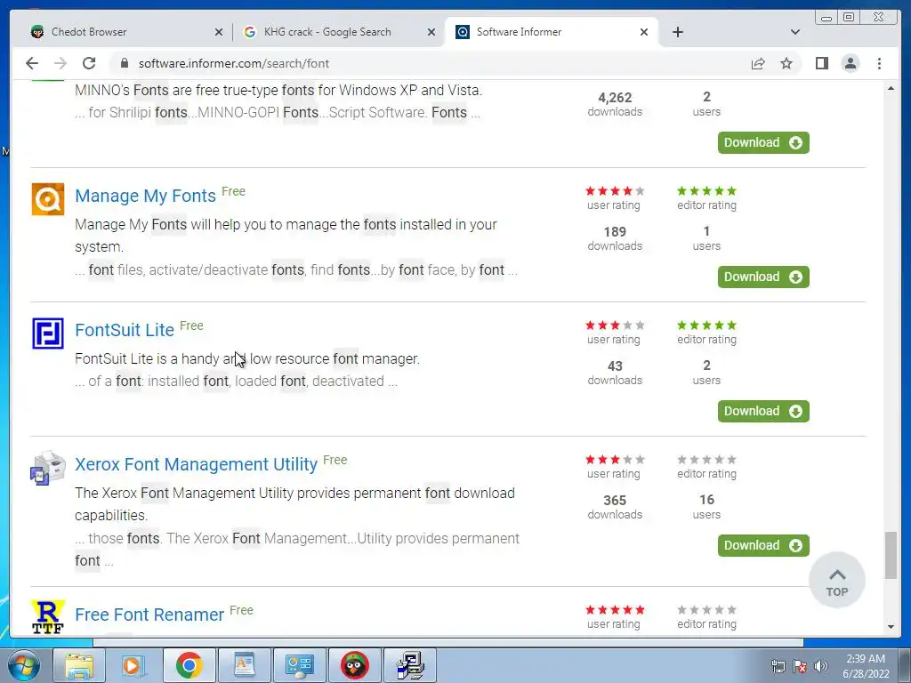Jump to TOP of the page

836,580
